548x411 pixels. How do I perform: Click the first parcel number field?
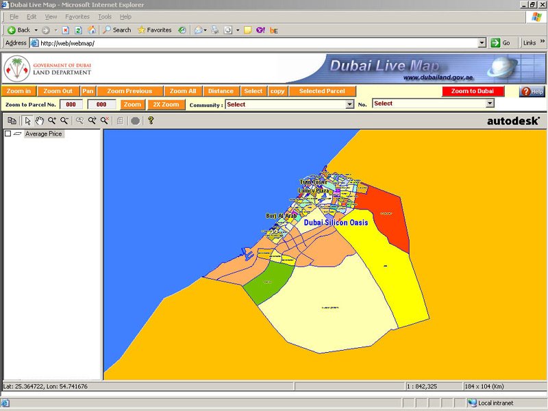(x=71, y=105)
